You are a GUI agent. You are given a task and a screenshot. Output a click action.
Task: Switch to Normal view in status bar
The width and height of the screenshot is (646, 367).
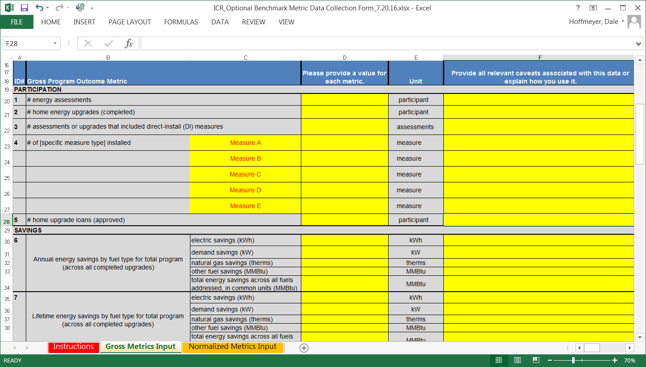click(x=499, y=360)
